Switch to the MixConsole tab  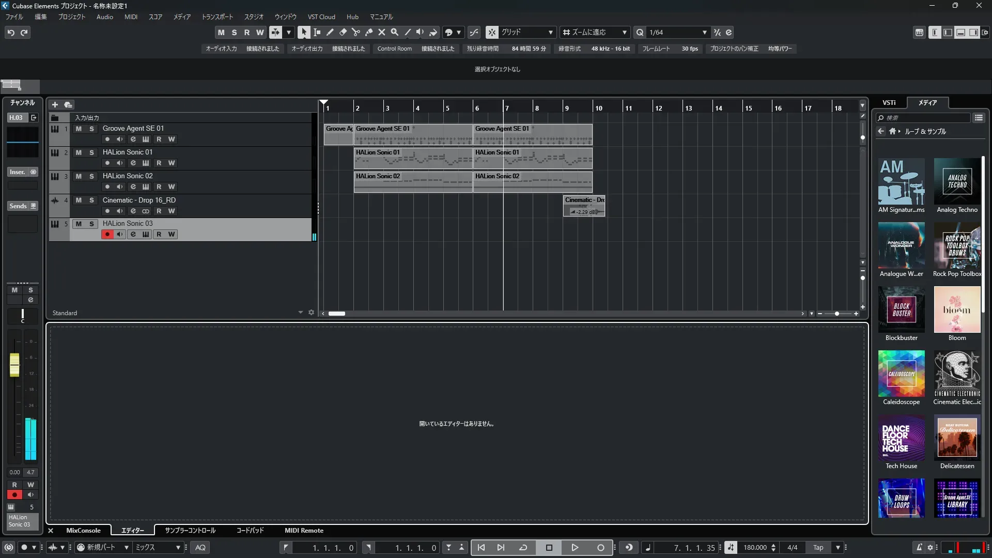(x=83, y=530)
